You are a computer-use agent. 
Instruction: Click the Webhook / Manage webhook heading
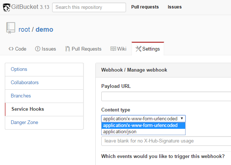pos(134,70)
